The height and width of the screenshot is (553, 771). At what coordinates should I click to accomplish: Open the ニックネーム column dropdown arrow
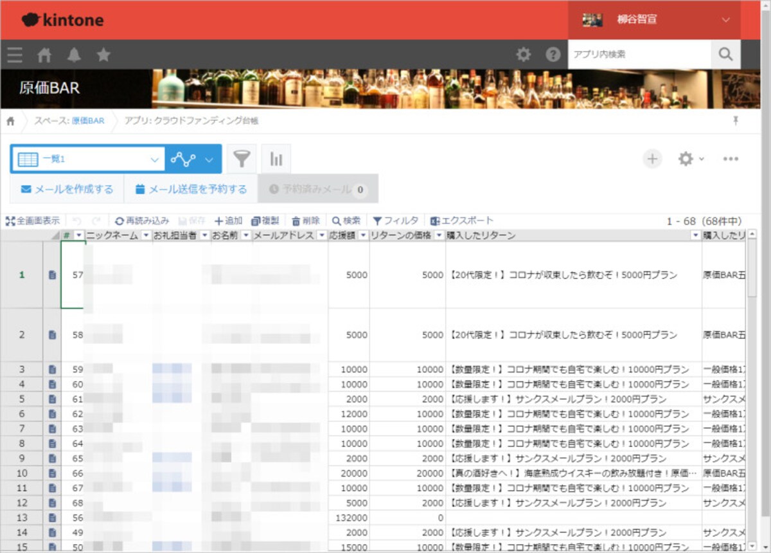click(x=146, y=236)
